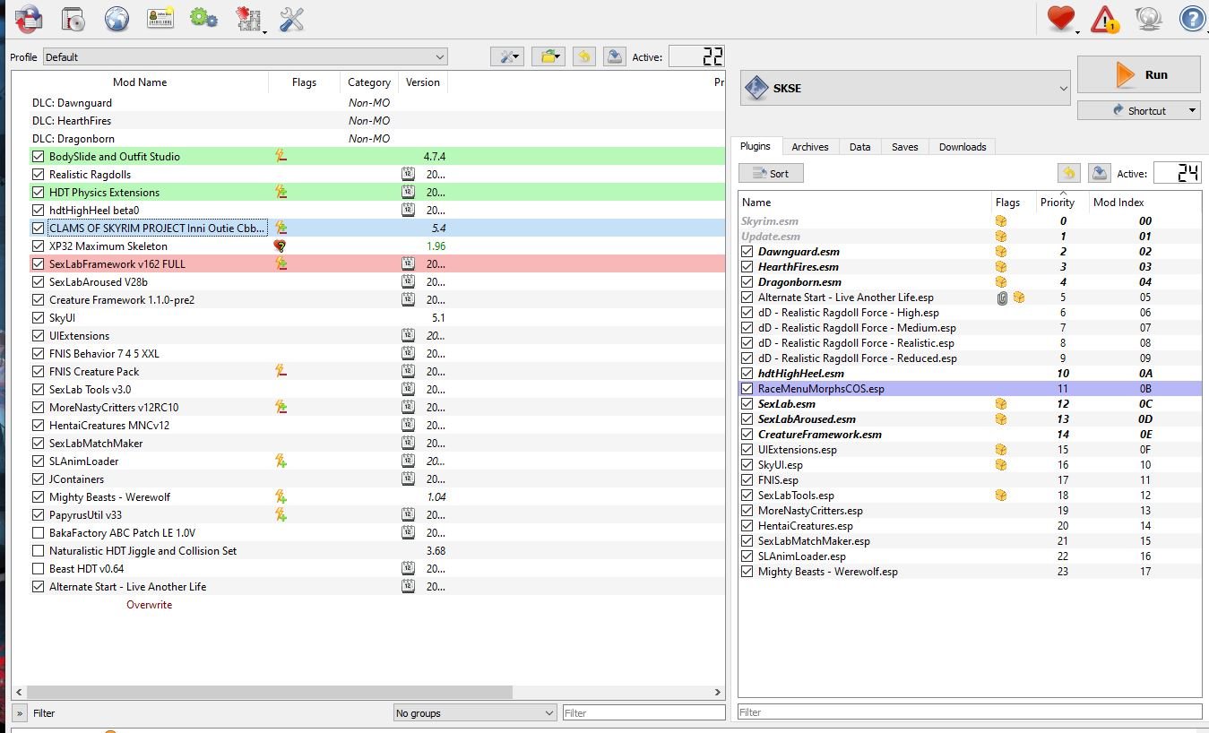
Task: Create plugin list backup beside Active counter
Action: pos(1100,173)
